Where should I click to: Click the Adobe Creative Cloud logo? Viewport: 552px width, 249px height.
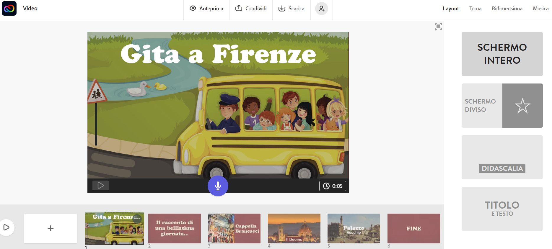[x=9, y=8]
